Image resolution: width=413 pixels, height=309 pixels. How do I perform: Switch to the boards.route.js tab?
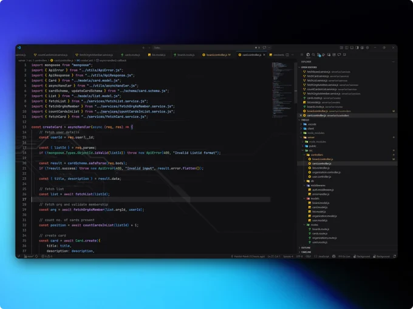click(184, 55)
